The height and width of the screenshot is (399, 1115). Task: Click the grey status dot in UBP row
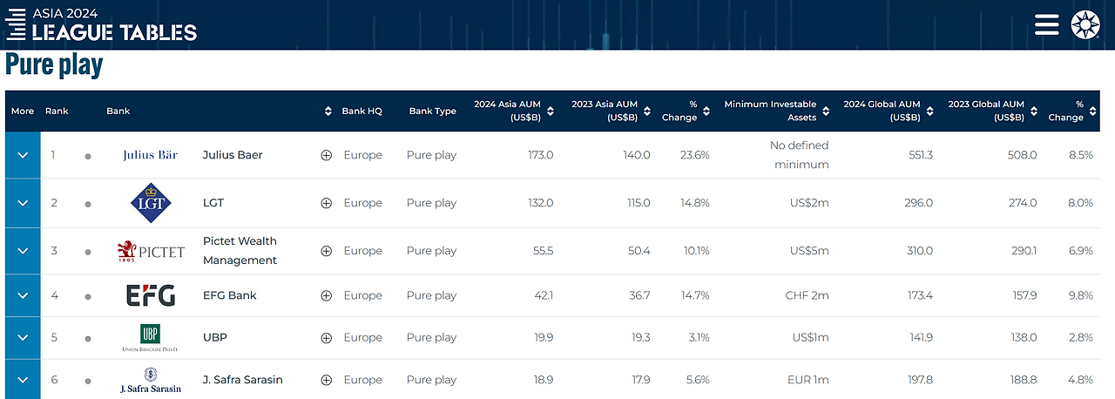pos(88,339)
